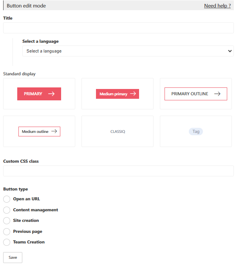Open the Need help ? link

click(217, 6)
